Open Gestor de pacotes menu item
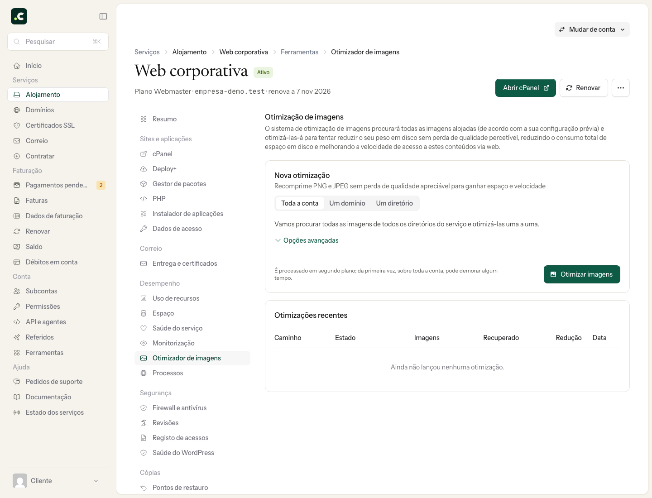The image size is (652, 498). (192, 184)
